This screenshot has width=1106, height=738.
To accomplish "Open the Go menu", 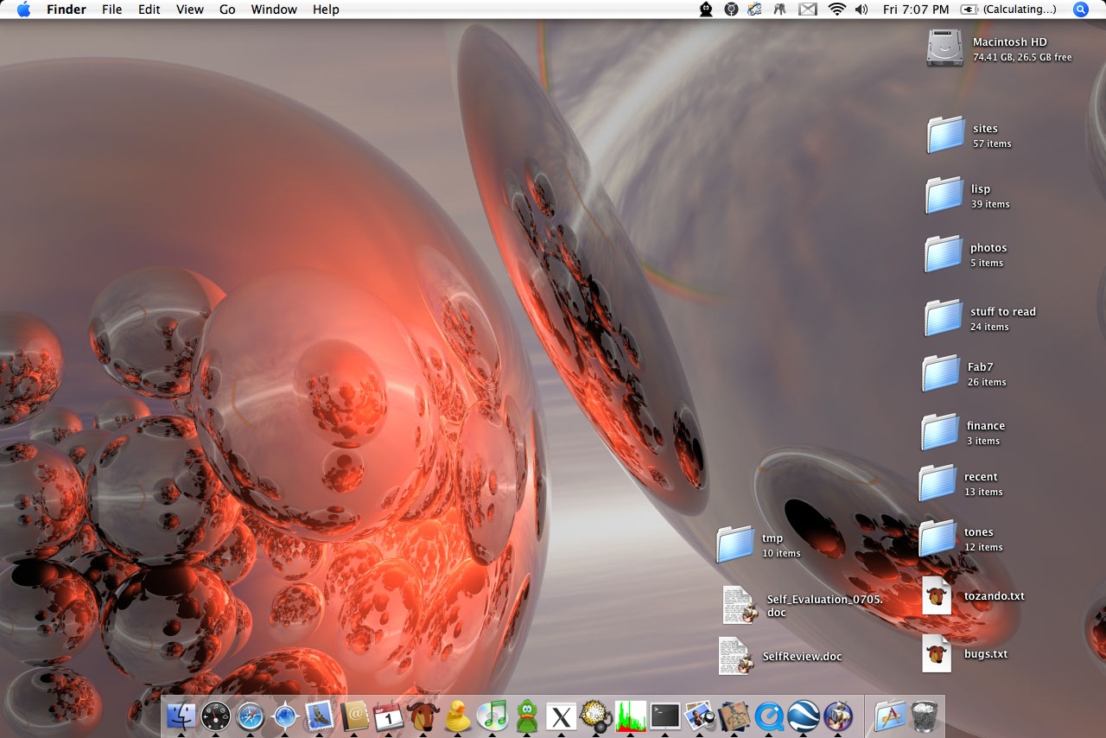I will (x=227, y=10).
